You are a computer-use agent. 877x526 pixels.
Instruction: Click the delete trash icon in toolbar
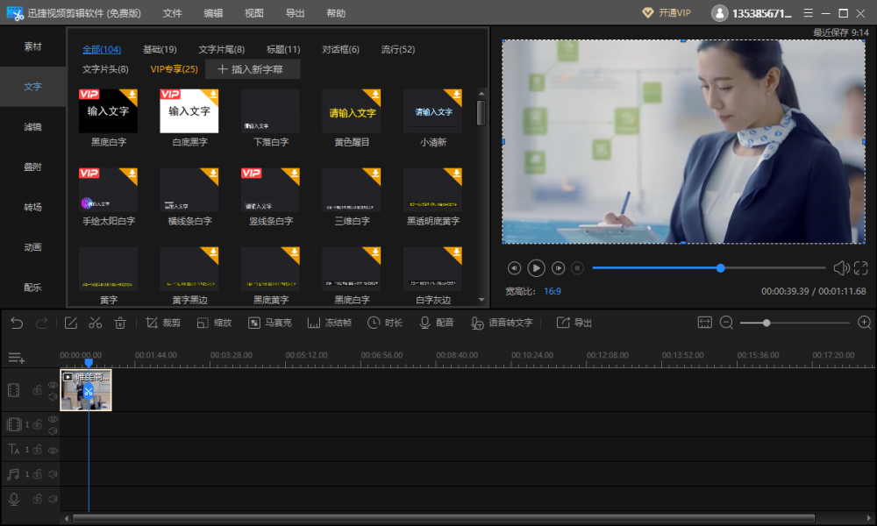click(120, 323)
